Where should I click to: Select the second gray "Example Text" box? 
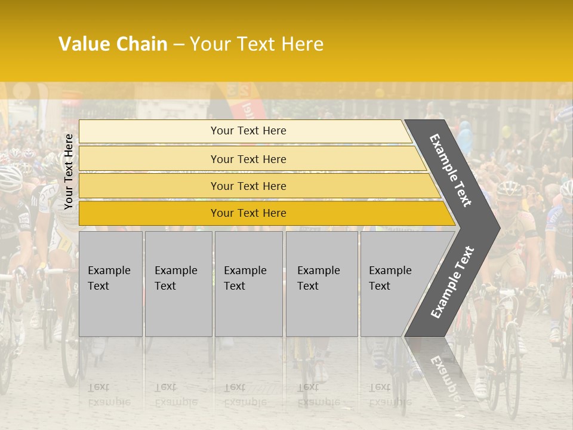(x=178, y=283)
